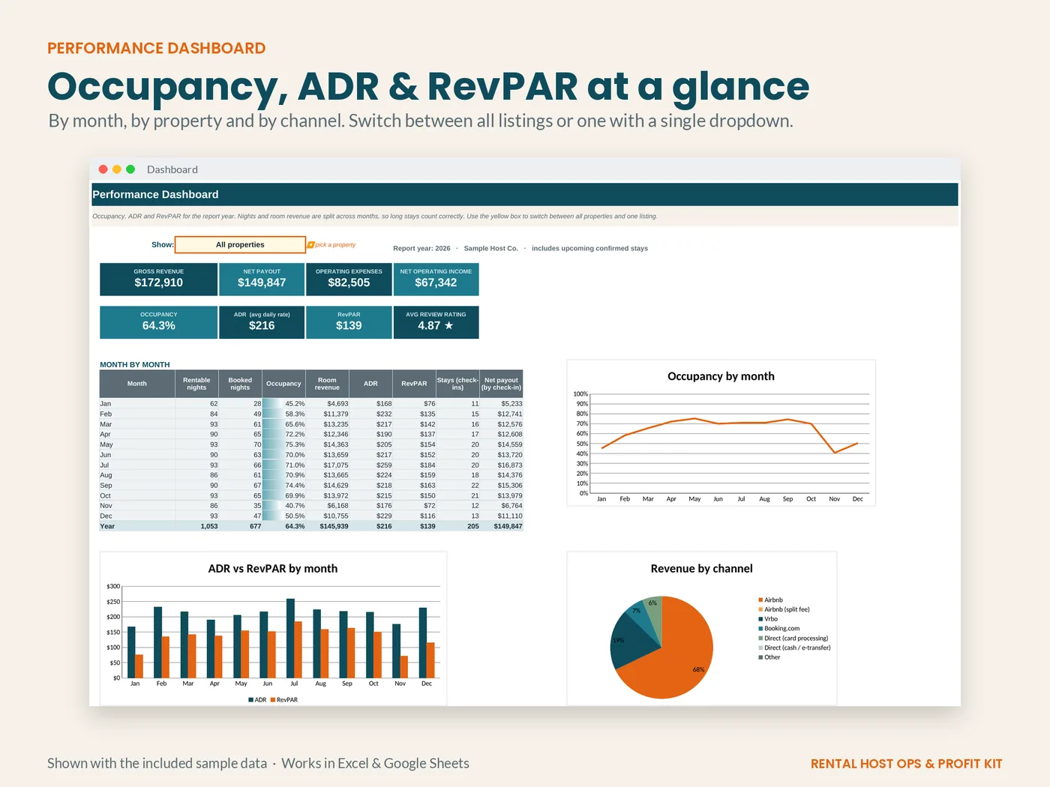1050x787 pixels.
Task: Click the "Other" legend entry in Revenue by channel
Action: pos(769,657)
